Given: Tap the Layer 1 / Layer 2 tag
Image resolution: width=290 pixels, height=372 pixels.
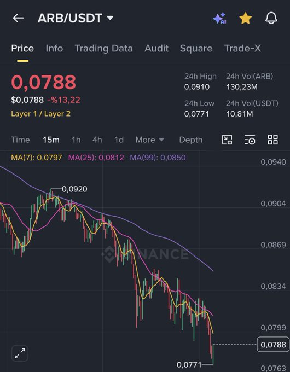Looking at the screenshot, I should 41,114.
